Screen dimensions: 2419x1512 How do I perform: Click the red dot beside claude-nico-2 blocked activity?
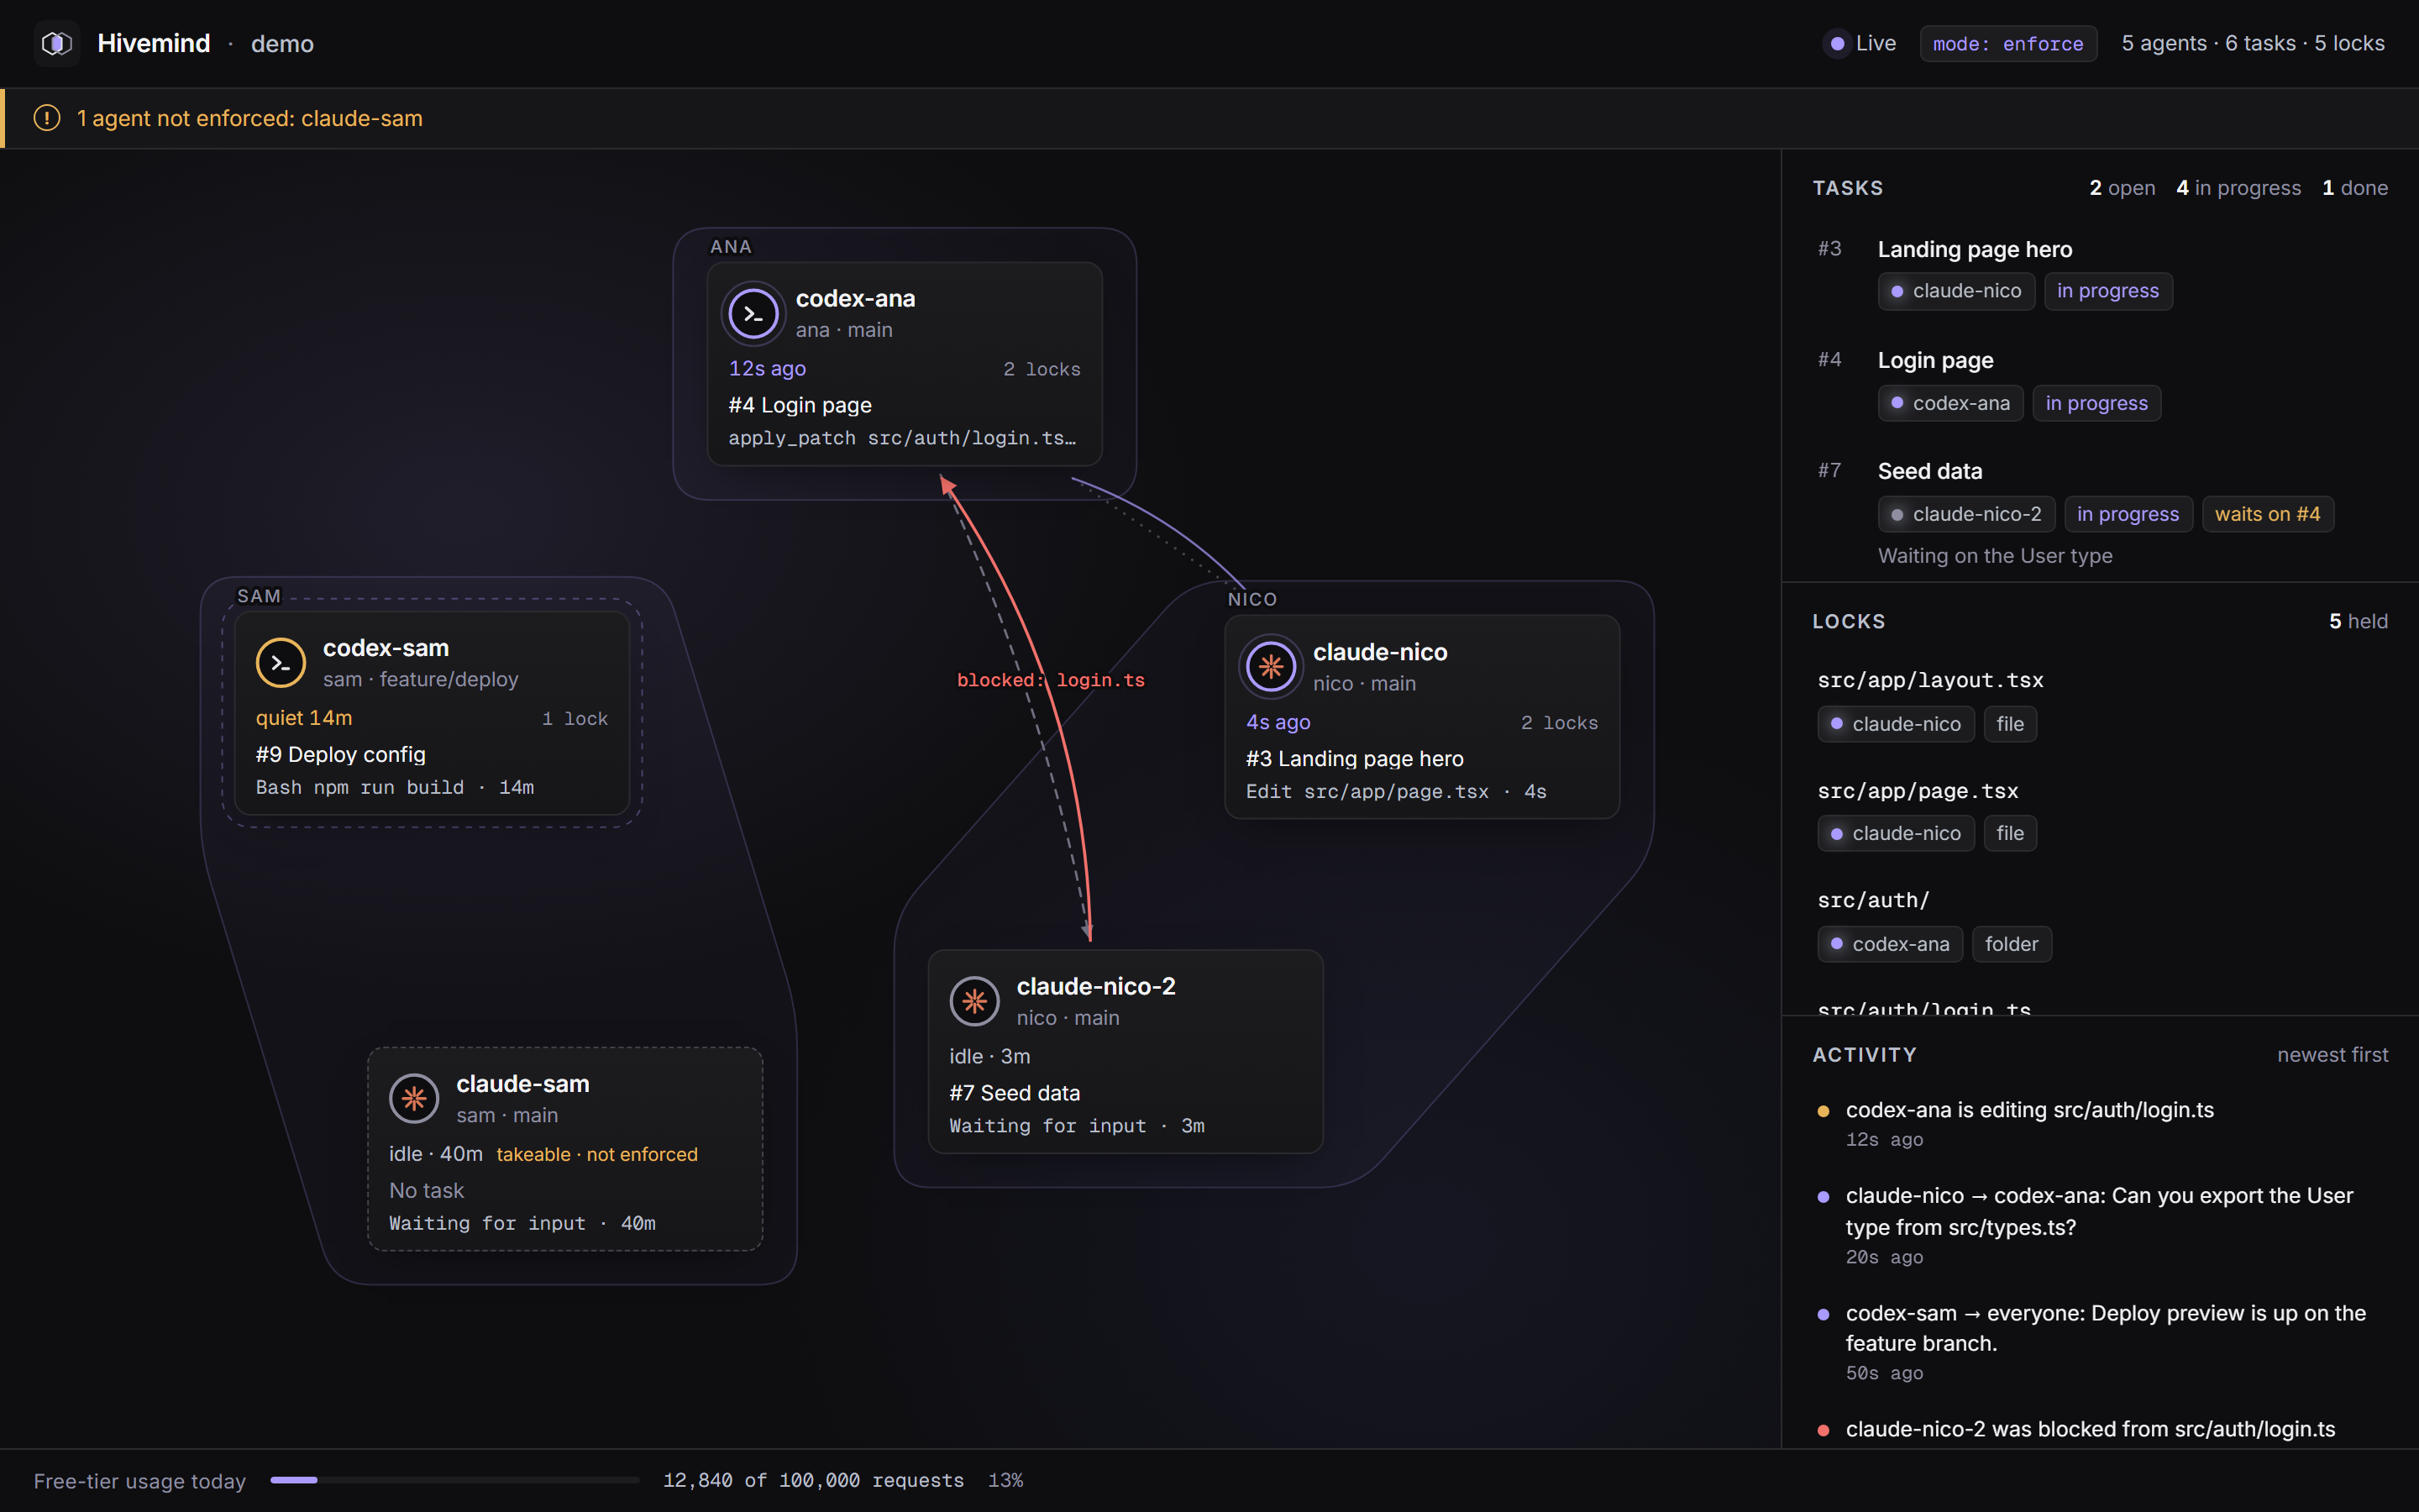tap(1823, 1430)
